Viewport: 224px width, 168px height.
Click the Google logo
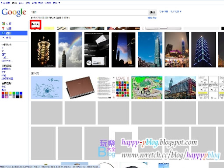pos(14,12)
